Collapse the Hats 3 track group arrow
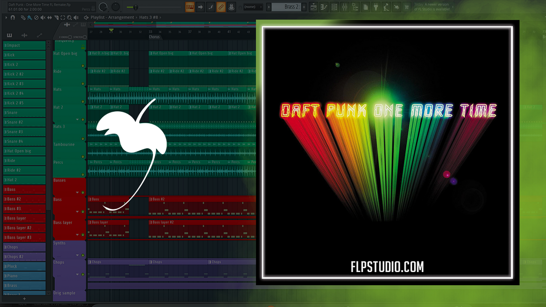The image size is (546, 307). [x=77, y=120]
